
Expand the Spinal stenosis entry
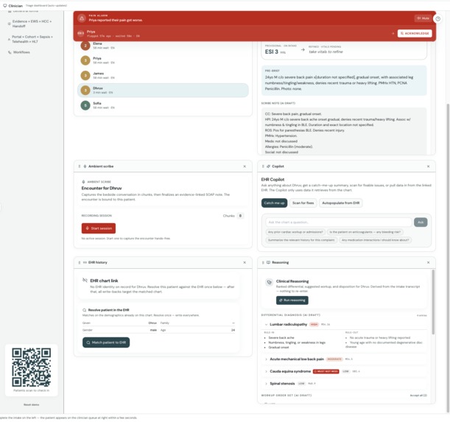tap(266, 384)
